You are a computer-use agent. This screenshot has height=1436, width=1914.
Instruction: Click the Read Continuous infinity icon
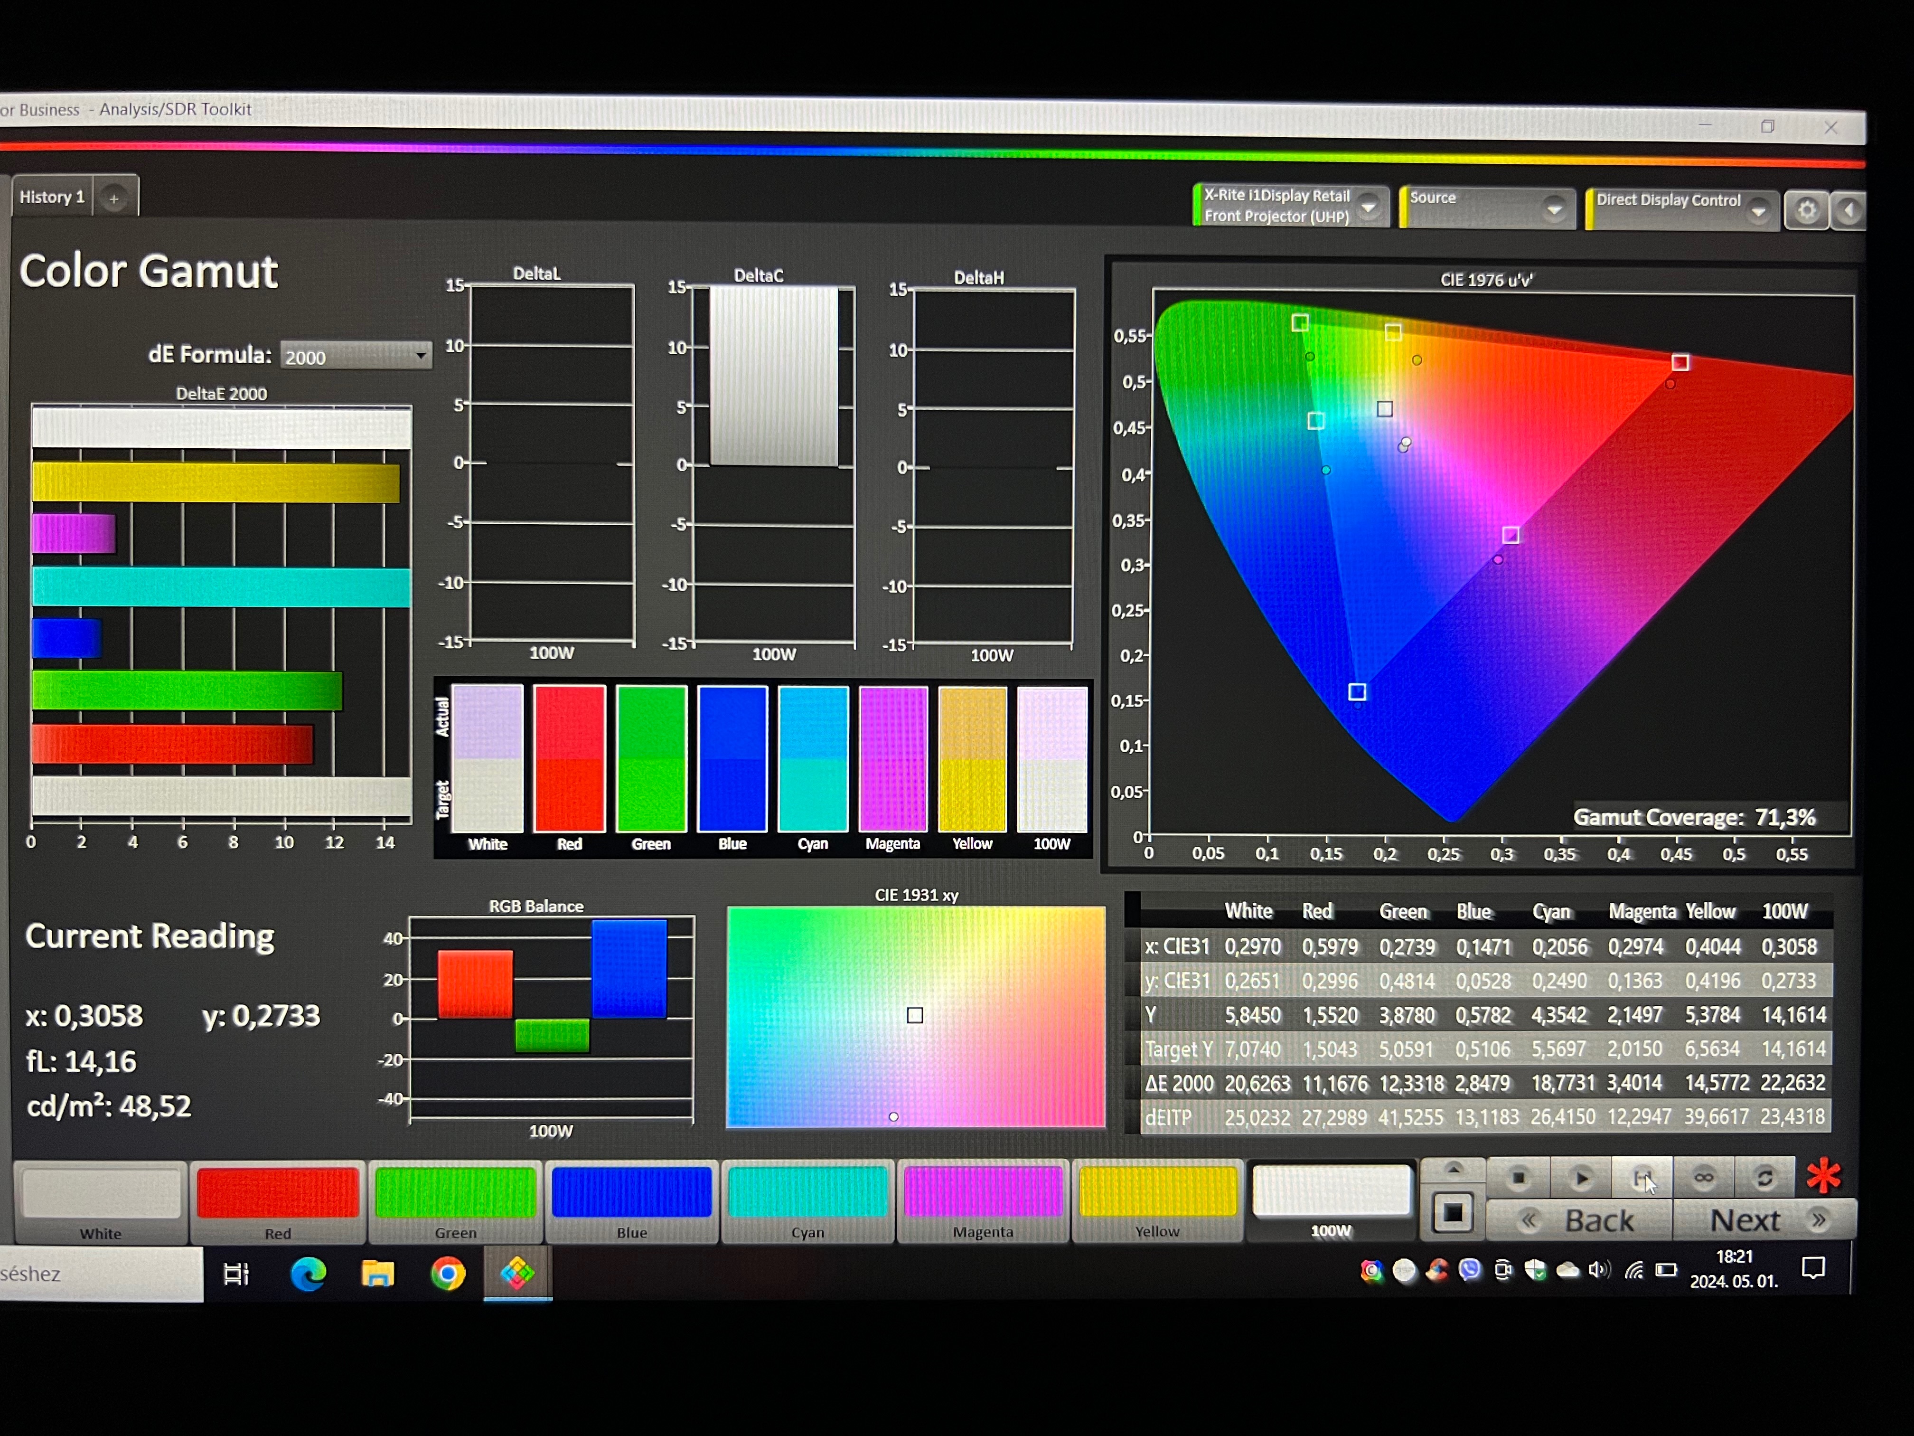click(x=1703, y=1178)
